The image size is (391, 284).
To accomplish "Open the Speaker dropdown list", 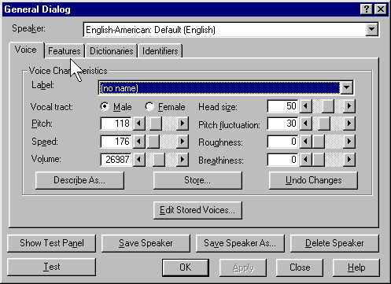I will (371, 29).
